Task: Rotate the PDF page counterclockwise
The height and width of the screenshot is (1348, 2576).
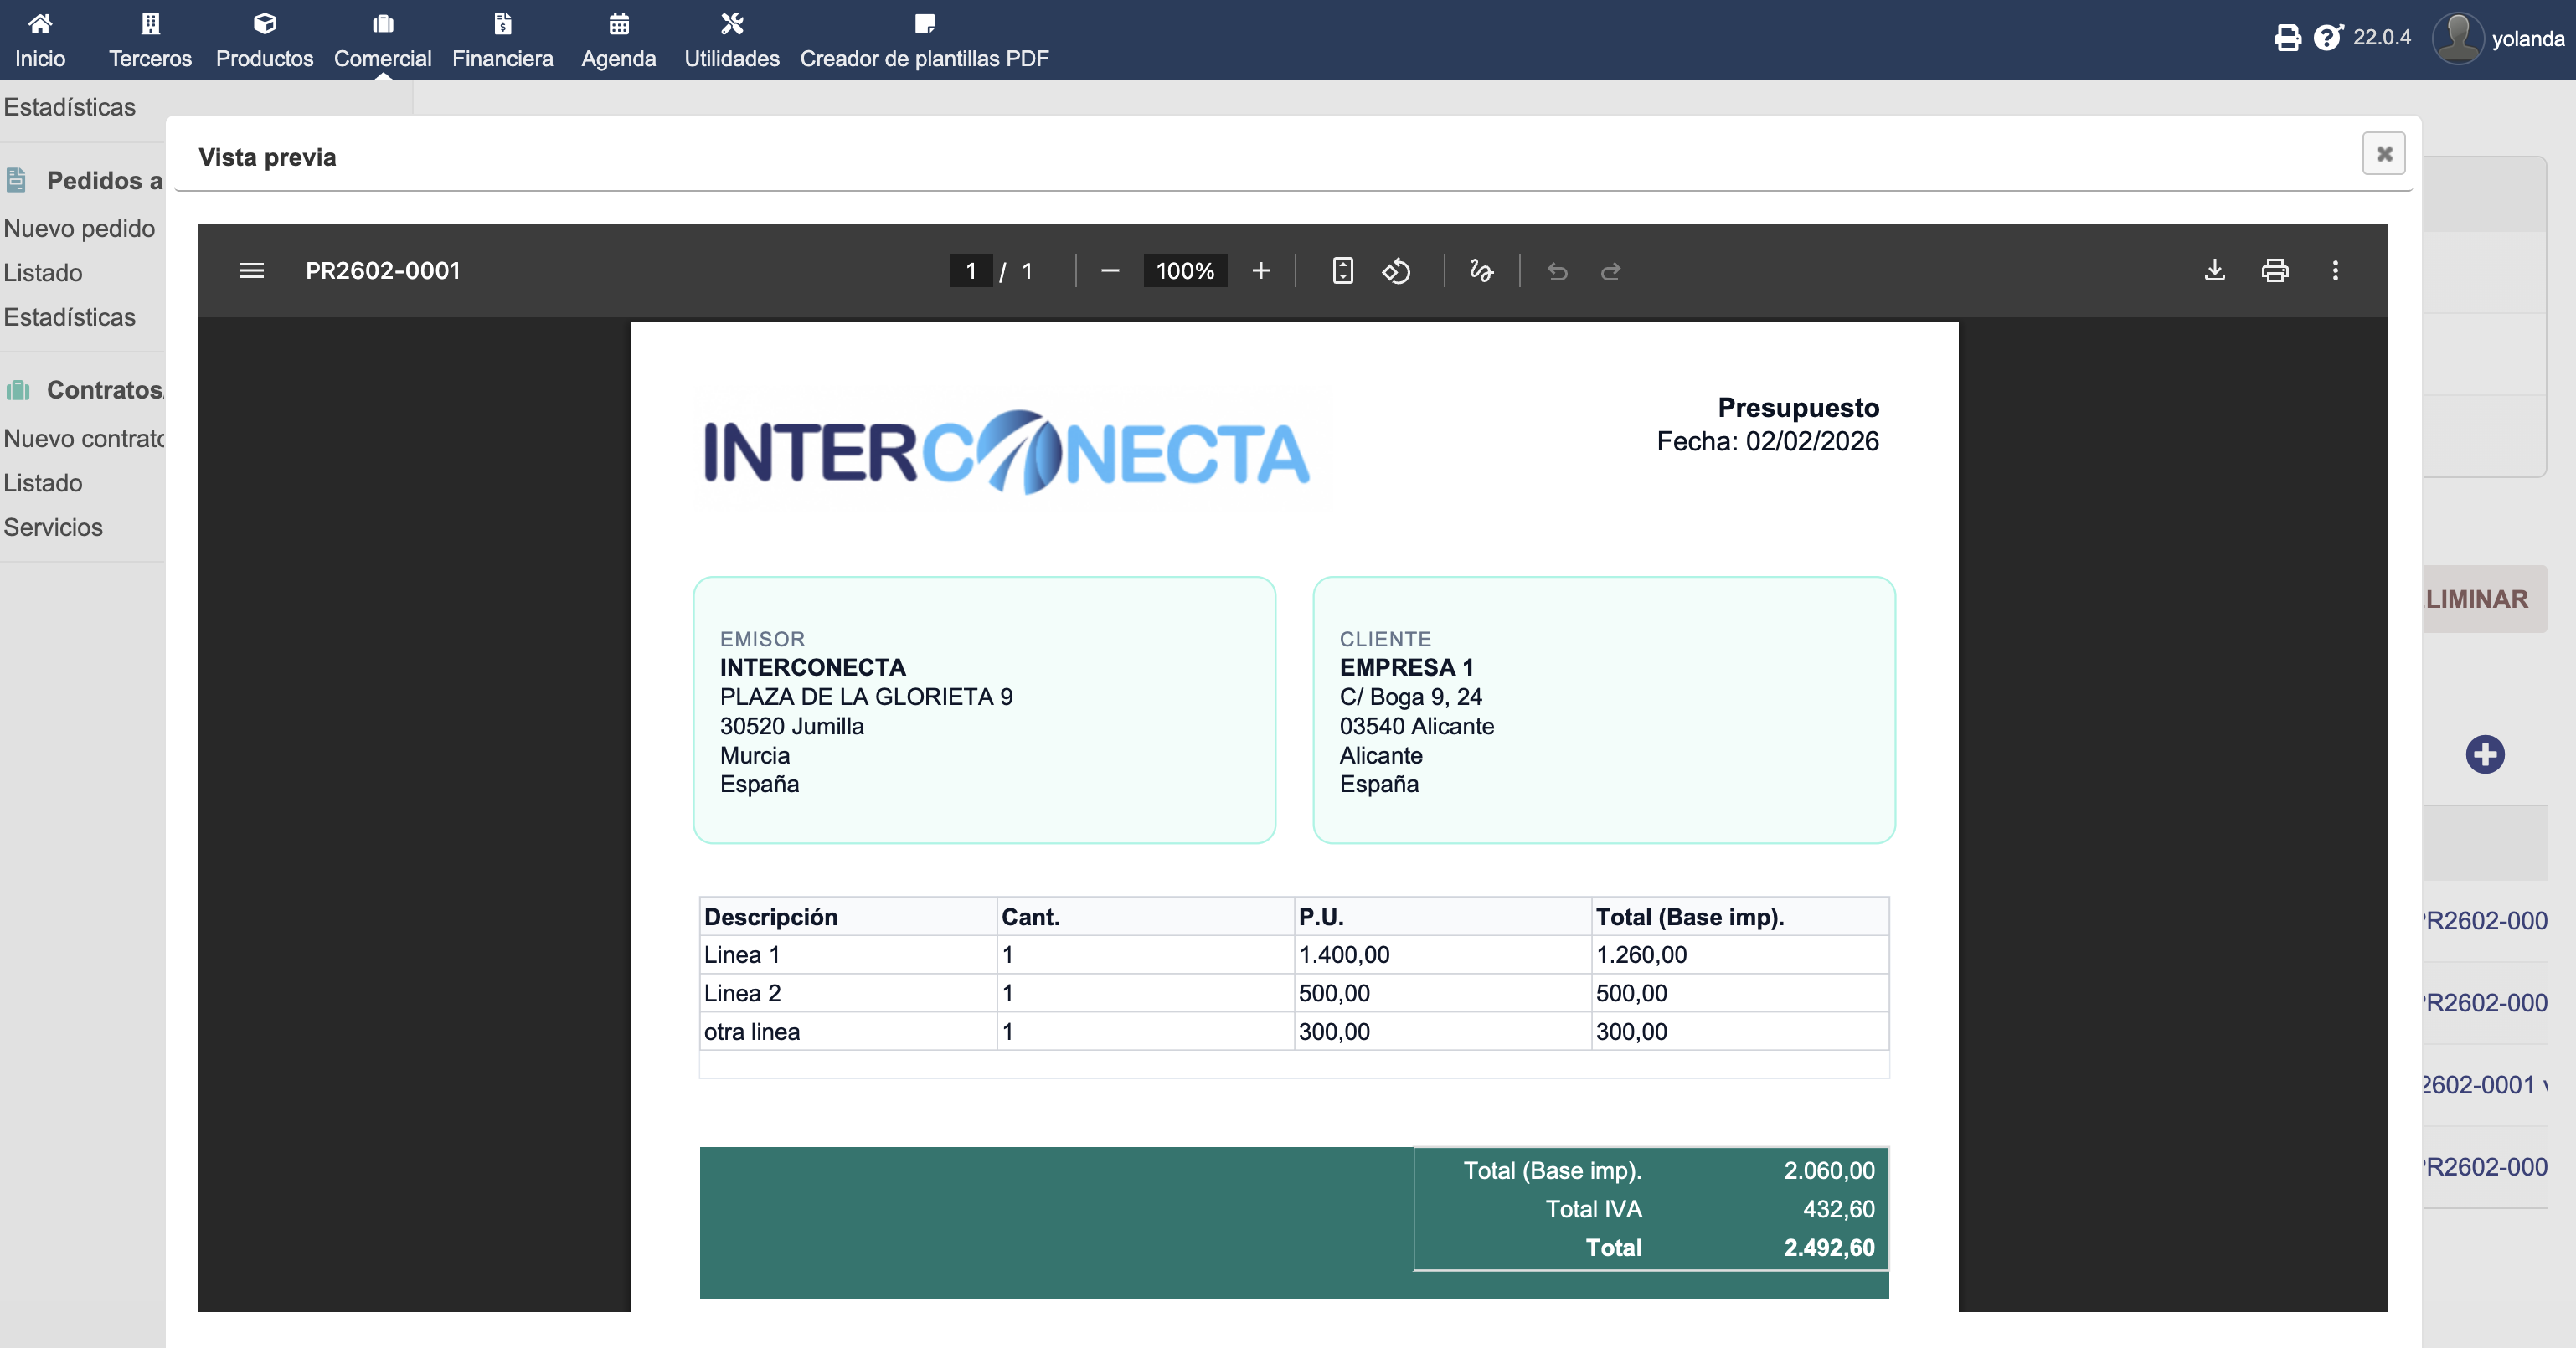Action: [x=1396, y=270]
